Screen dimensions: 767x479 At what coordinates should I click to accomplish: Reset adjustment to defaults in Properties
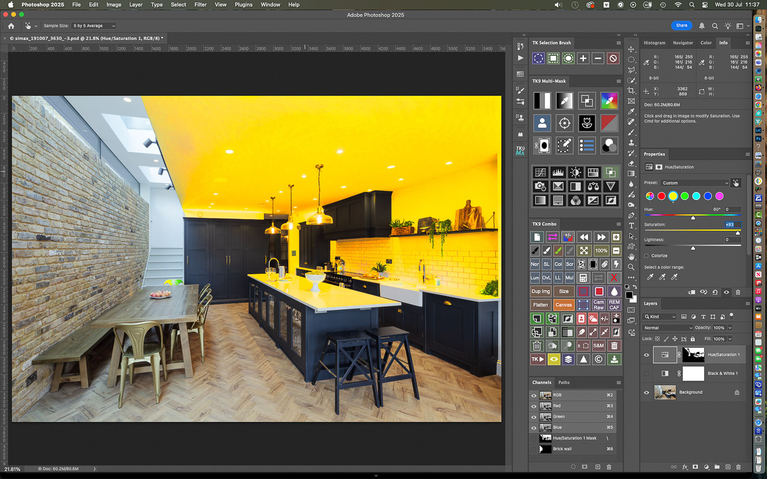tap(715, 292)
